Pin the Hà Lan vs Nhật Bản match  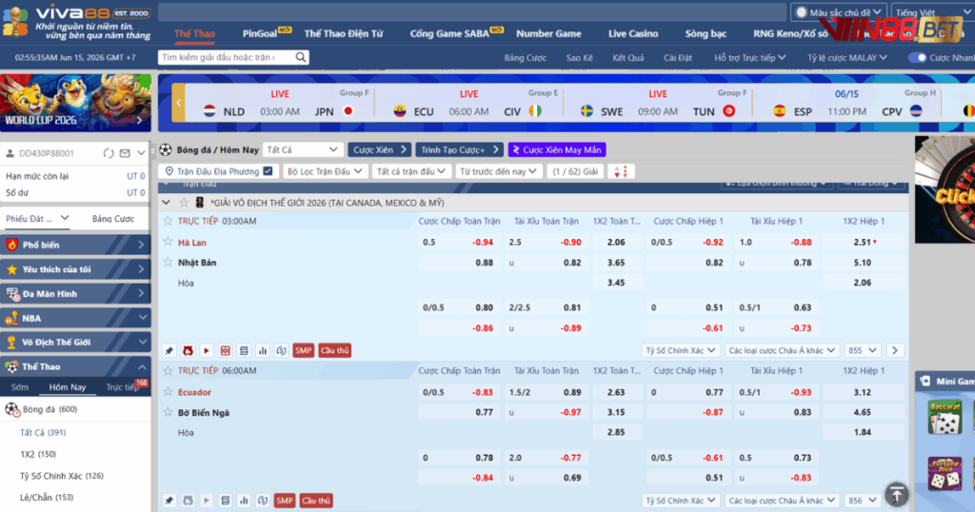(x=169, y=350)
